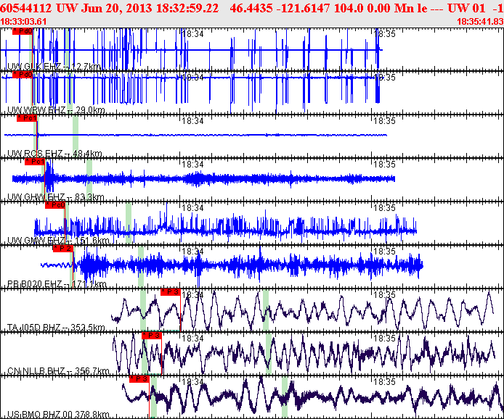The height and width of the screenshot is (419, 504).
Task: Select the P 3 pick flag on NLLB trace
Action: [152, 336]
